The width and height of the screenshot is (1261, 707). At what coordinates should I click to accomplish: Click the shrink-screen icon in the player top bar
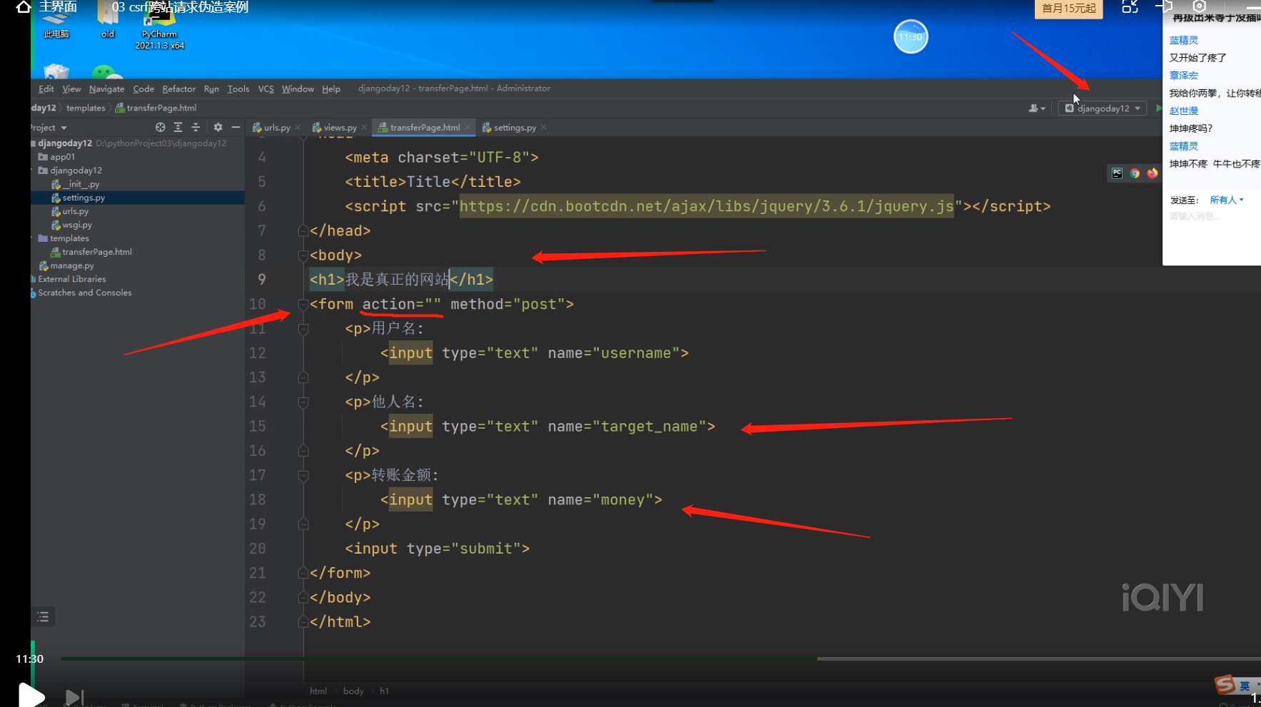pos(1130,7)
